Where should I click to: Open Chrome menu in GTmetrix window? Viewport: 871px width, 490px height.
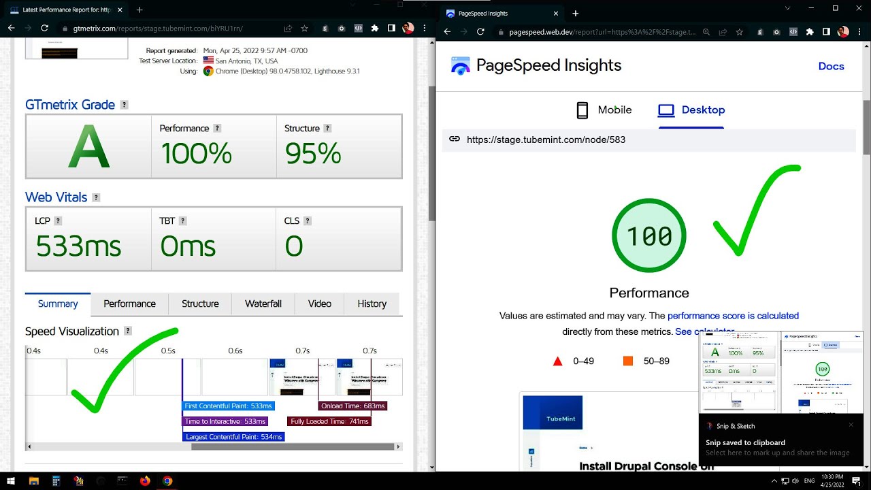pos(423,29)
